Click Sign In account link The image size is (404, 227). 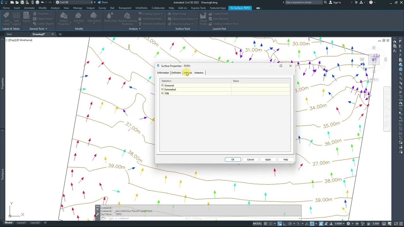point(335,2)
